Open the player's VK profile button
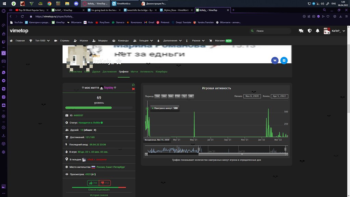The width and height of the screenshot is (350, 197). click(275, 61)
